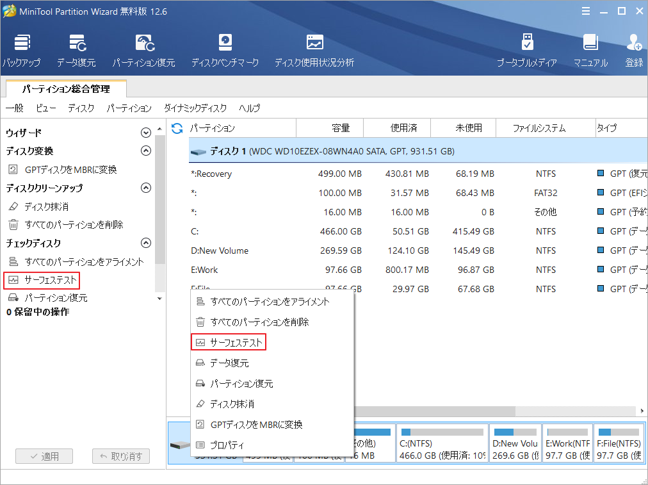Choose GPTディスクをMBRに変換 in context menu

(272, 425)
